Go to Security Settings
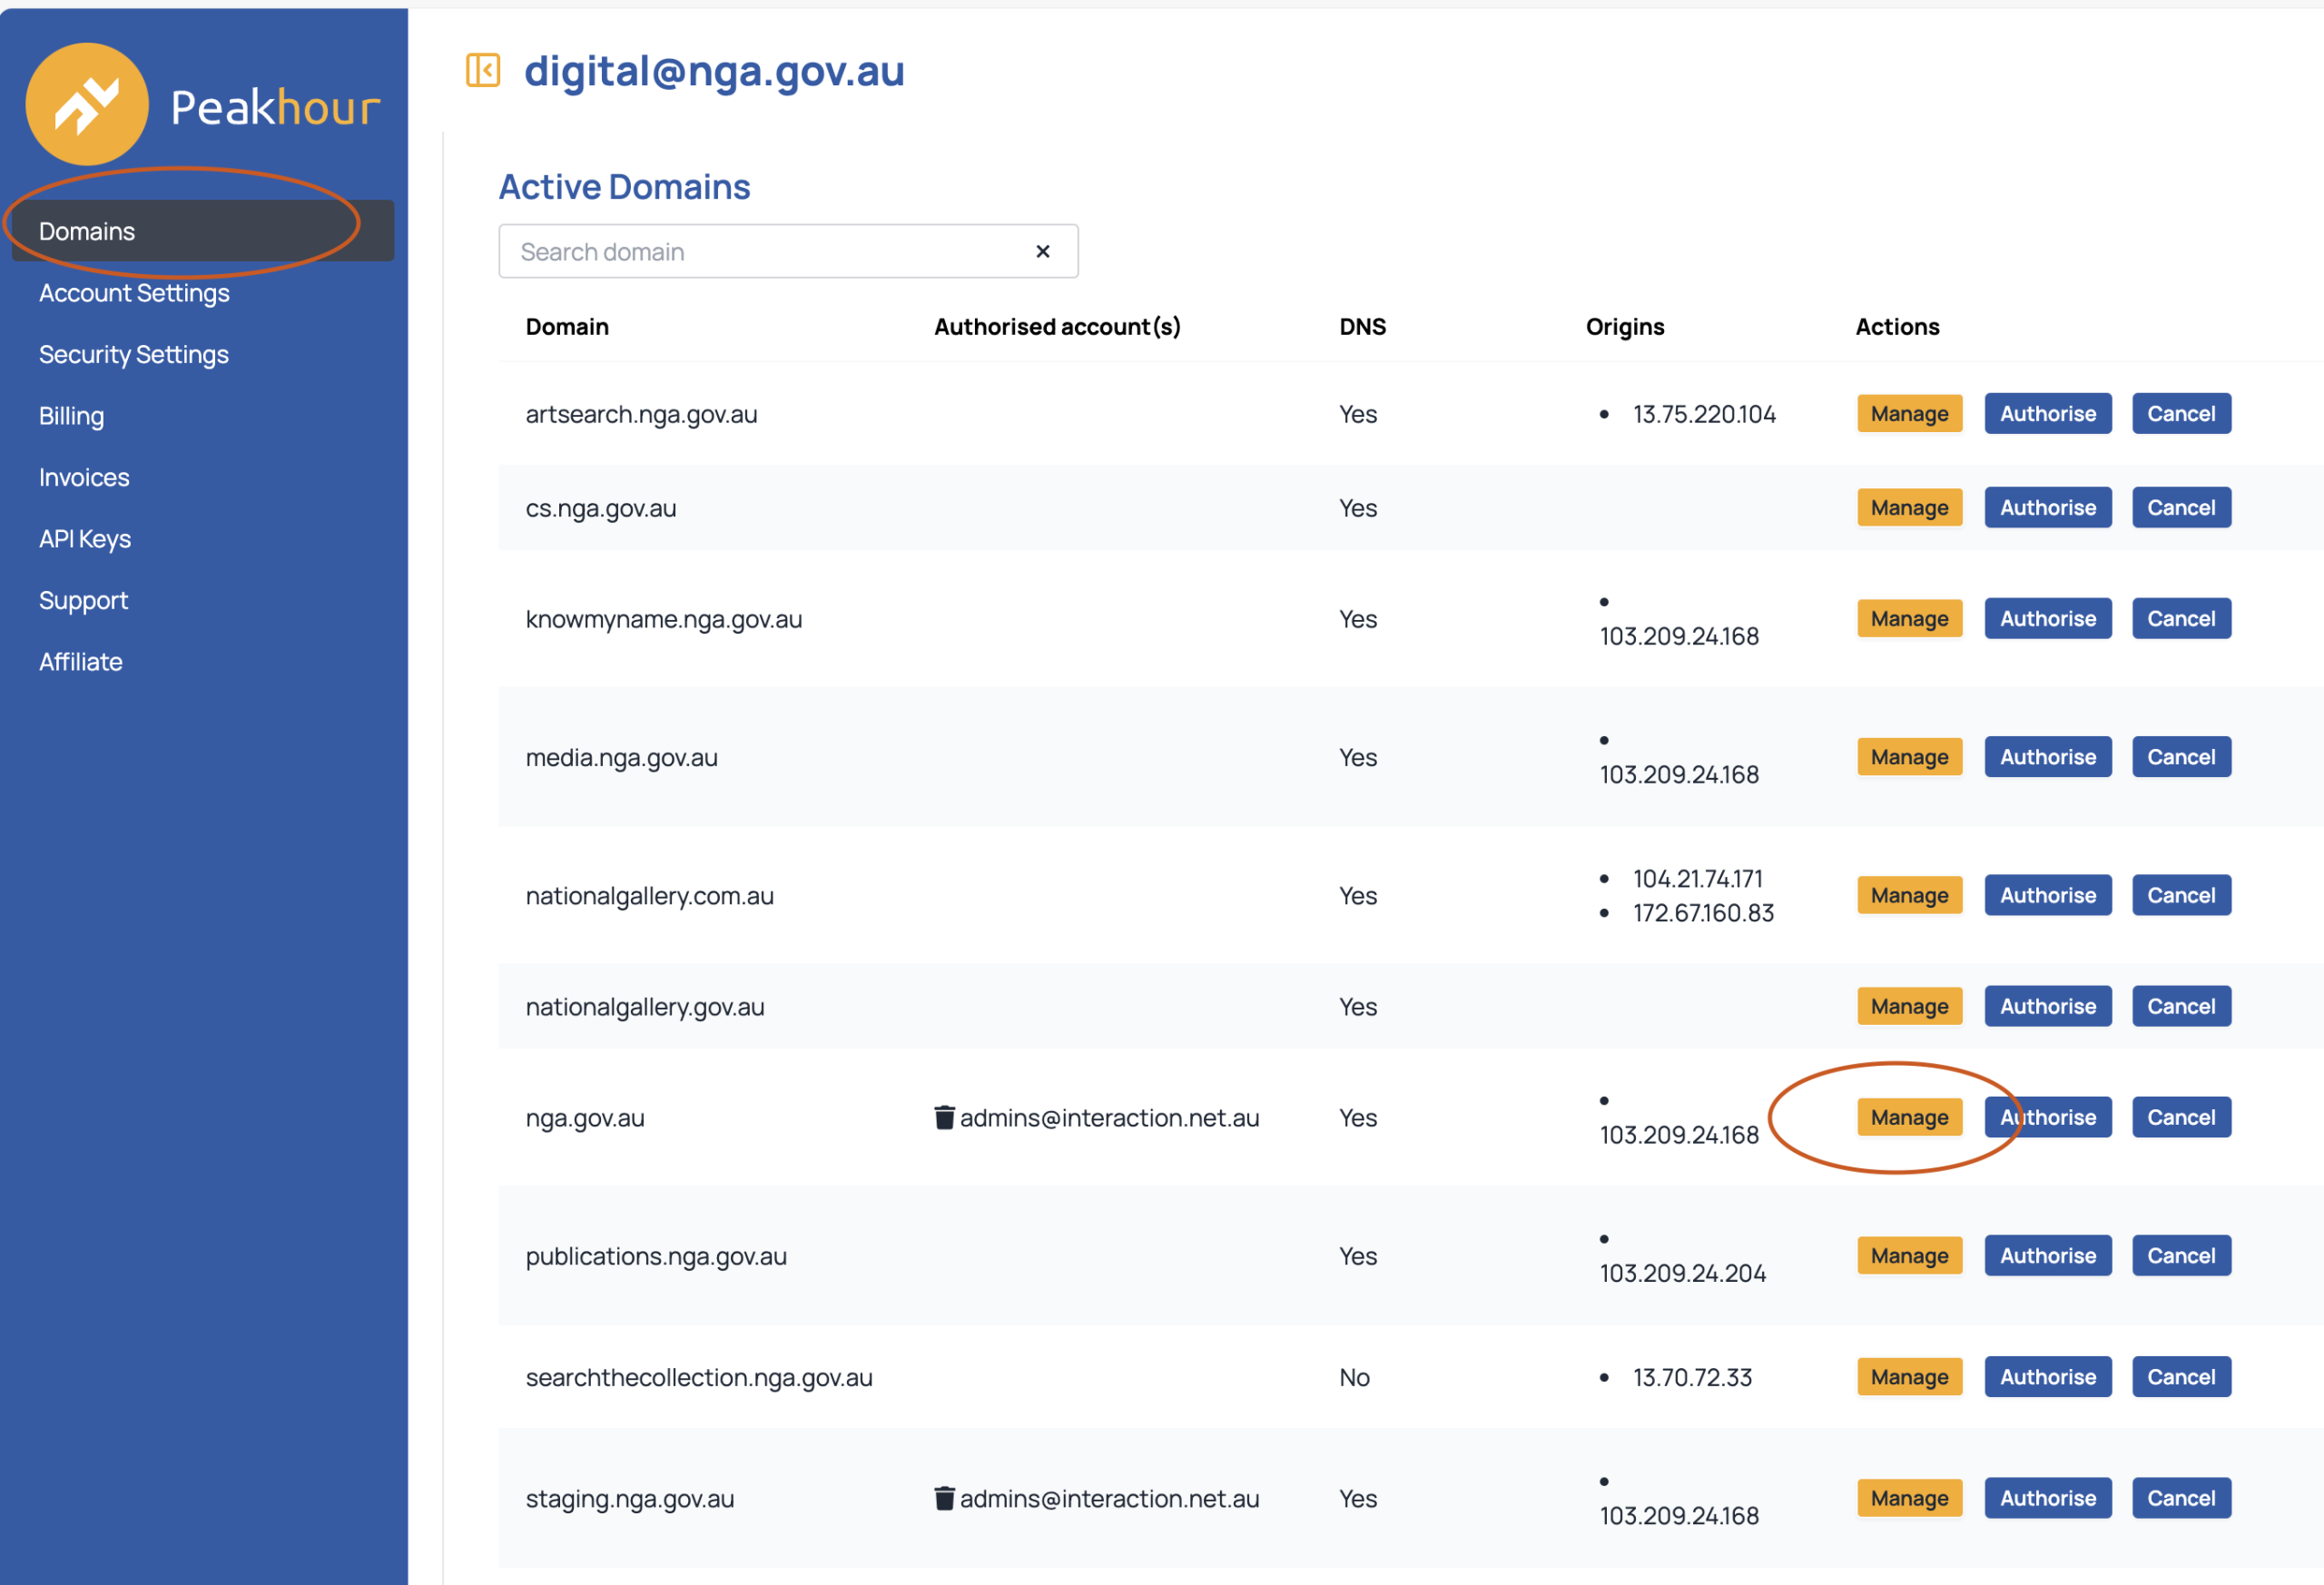This screenshot has width=2324, height=1585. click(134, 354)
